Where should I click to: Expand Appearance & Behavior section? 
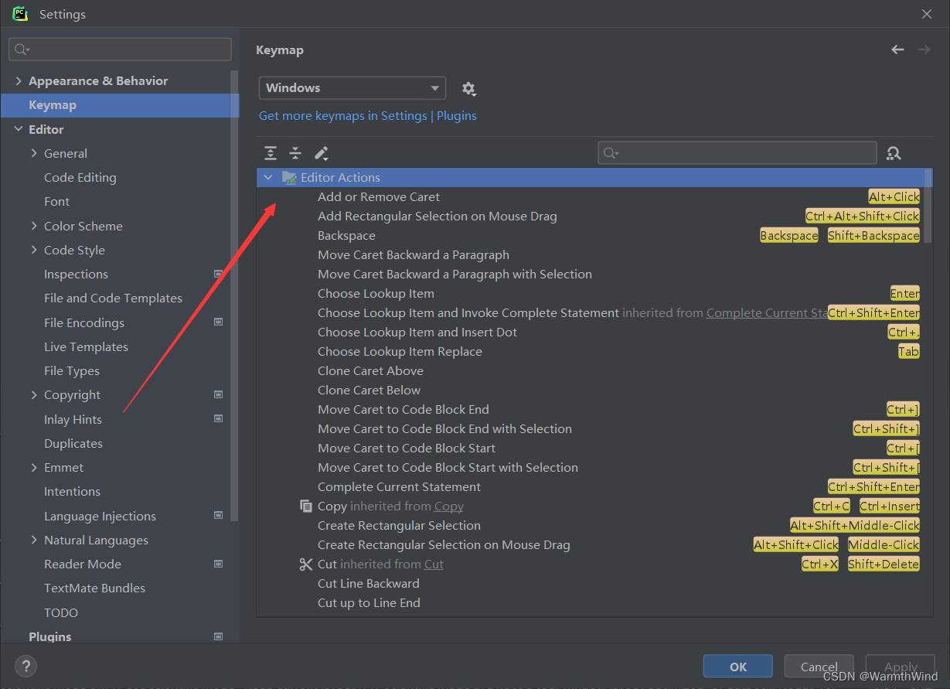tap(19, 80)
